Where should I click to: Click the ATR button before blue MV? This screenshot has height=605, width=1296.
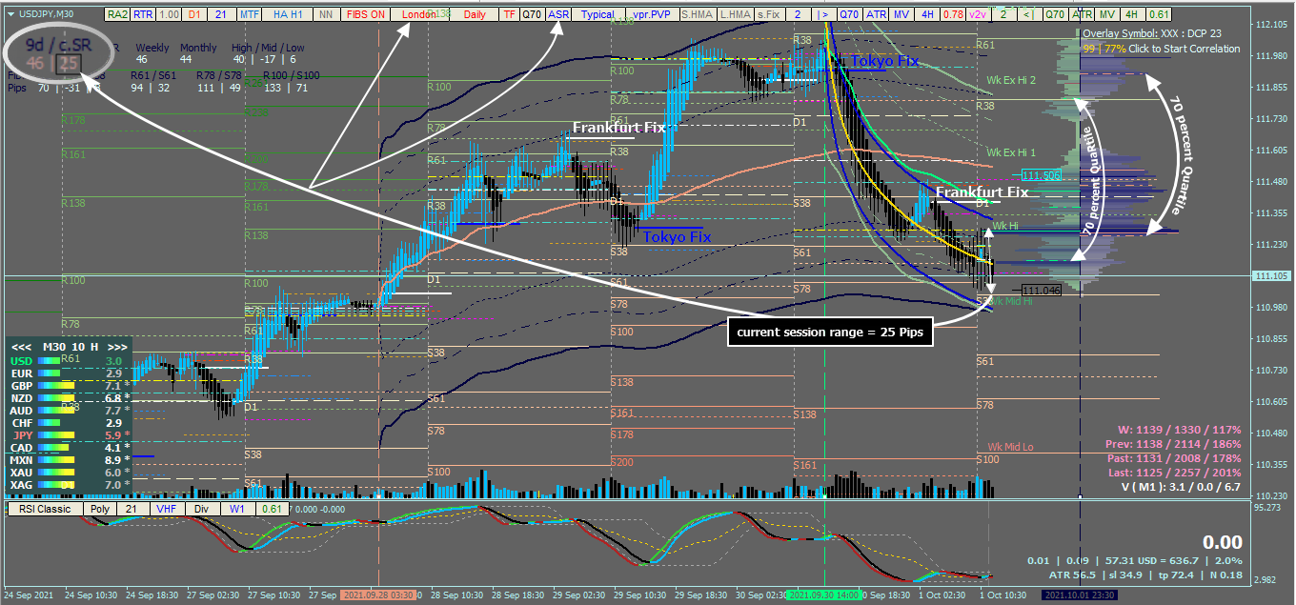pos(876,14)
